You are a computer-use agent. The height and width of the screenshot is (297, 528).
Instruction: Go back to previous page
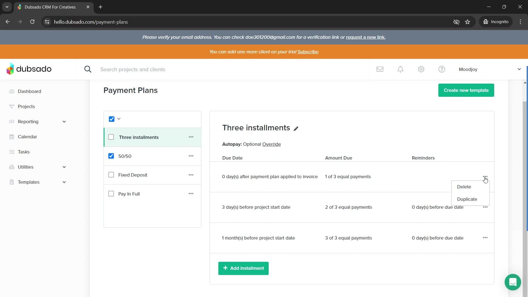tap(8, 22)
